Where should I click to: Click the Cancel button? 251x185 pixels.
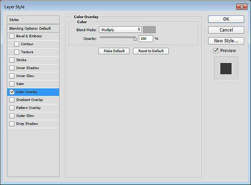point(226,30)
